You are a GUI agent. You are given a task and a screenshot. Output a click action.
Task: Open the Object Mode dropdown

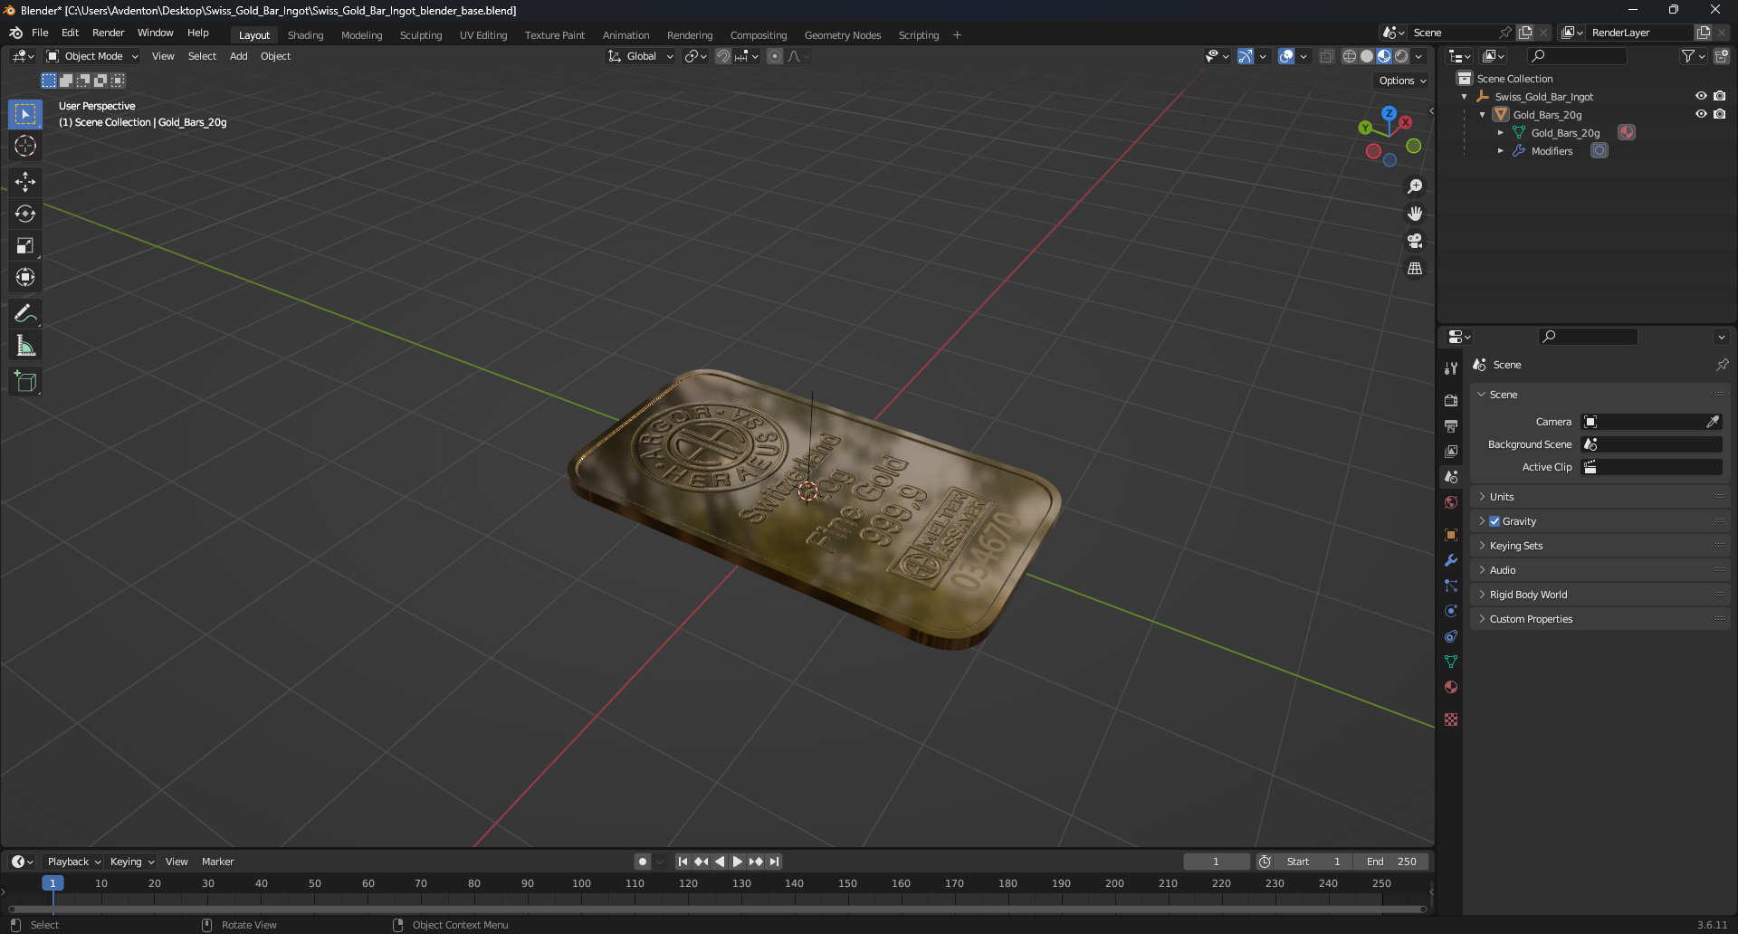(x=92, y=56)
